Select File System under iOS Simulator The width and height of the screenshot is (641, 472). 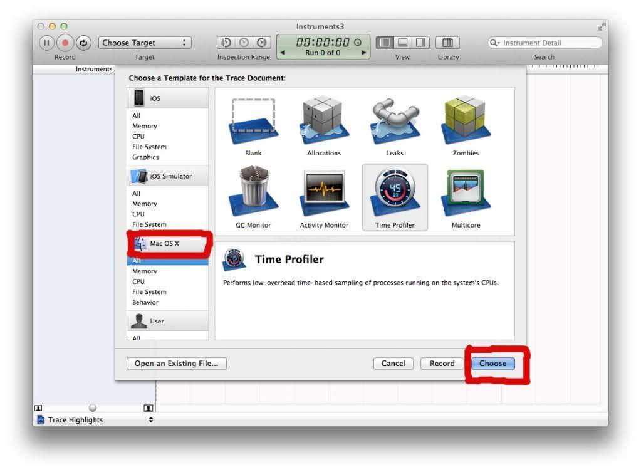[x=149, y=224]
